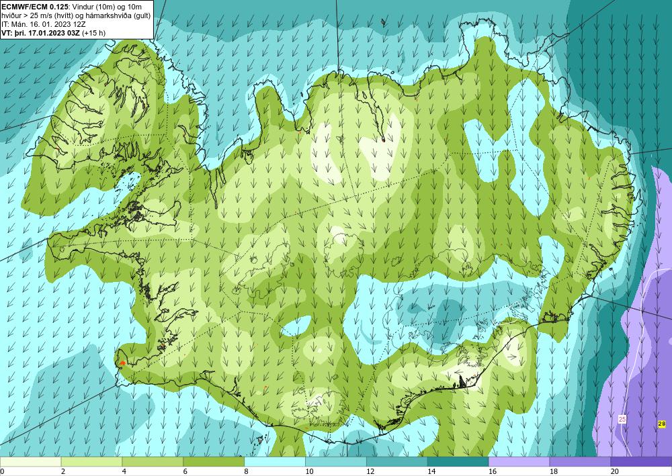This screenshot has height=476, width=672.
Task: Click the yellow "28" max gust label
Action: tap(662, 424)
